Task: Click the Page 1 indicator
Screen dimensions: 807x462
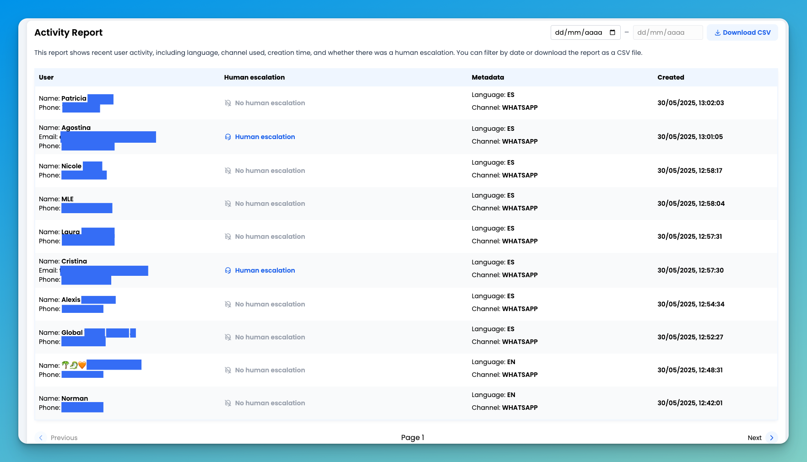Action: pyautogui.click(x=413, y=438)
